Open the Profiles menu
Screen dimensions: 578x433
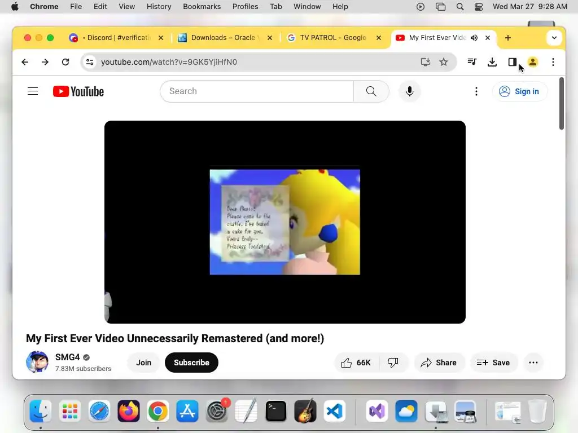tap(245, 7)
